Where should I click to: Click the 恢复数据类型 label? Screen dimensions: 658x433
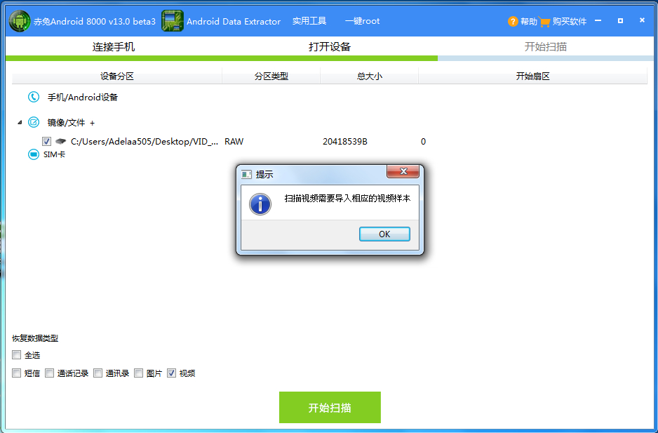35,338
